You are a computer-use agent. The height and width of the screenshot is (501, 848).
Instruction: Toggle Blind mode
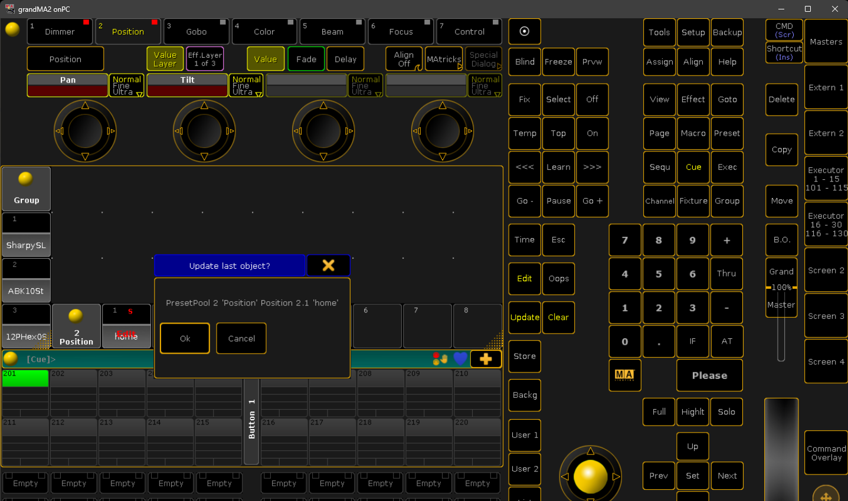(525, 62)
